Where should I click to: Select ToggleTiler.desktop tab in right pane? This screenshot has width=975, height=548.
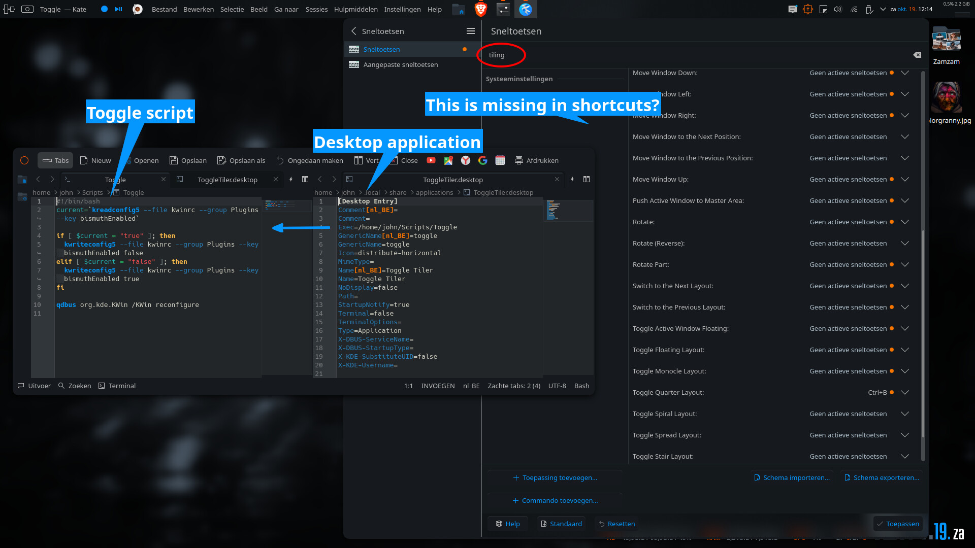click(x=453, y=180)
